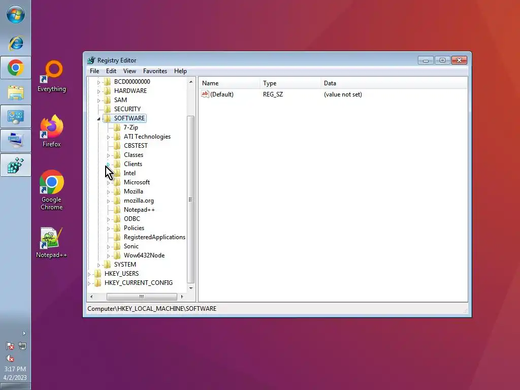Expand the SYSTEM key

click(x=99, y=265)
